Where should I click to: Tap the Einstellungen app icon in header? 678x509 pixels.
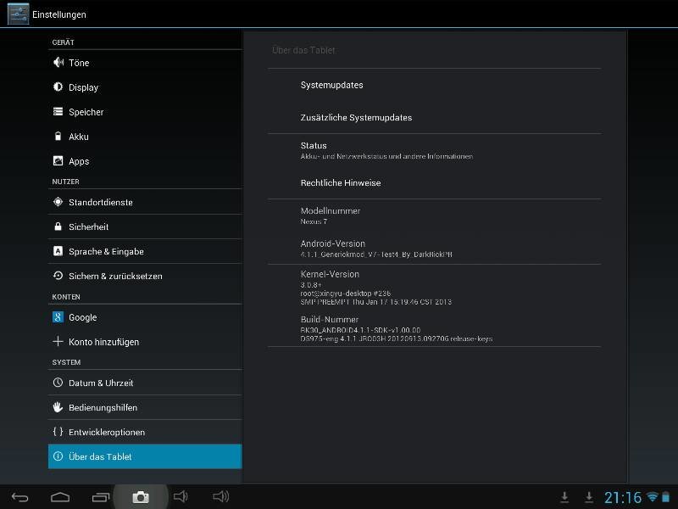(x=18, y=14)
